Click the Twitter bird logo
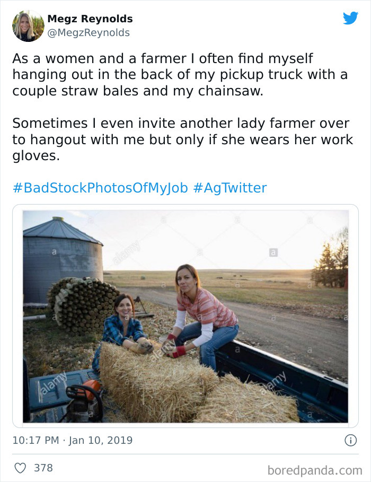This screenshot has height=482, width=371. [351, 18]
